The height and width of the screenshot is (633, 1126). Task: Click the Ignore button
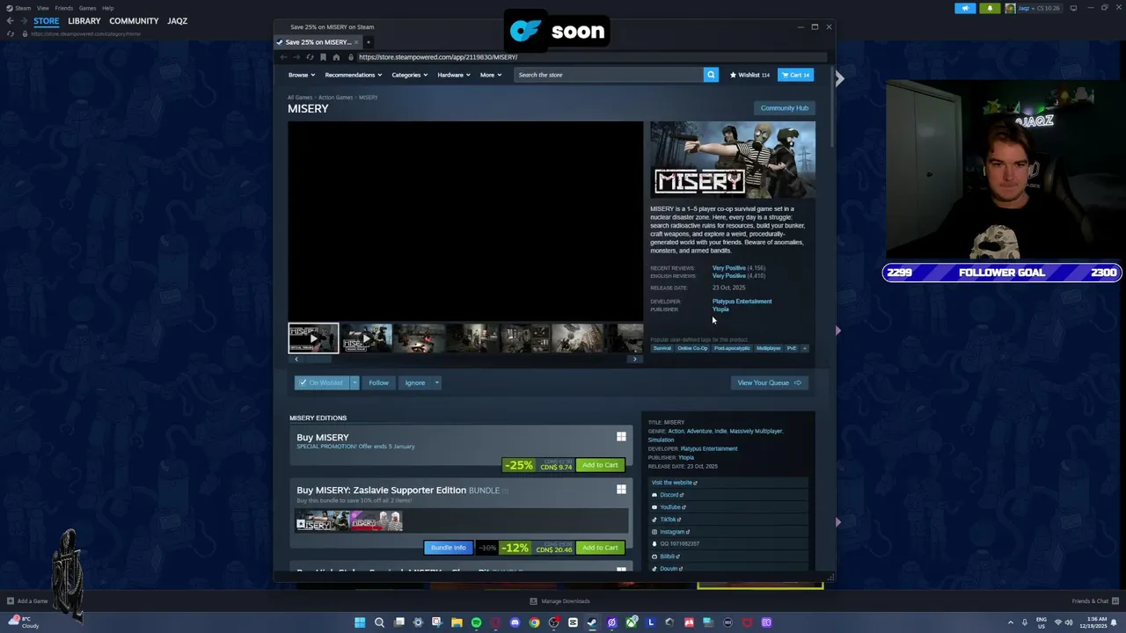click(414, 382)
